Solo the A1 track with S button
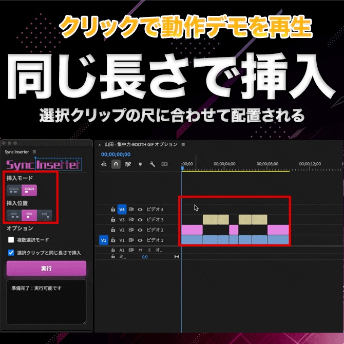Viewport: 344px width, 344px height. click(x=149, y=250)
